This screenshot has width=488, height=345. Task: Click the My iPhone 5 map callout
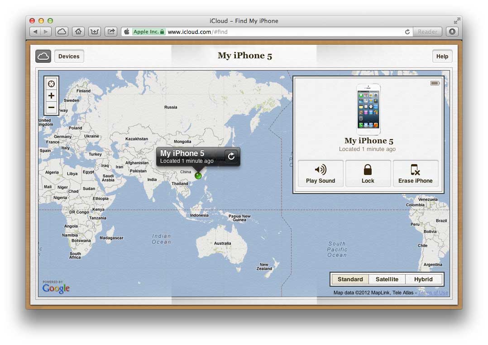198,156
